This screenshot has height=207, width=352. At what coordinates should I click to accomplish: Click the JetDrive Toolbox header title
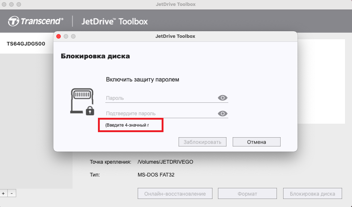point(115,21)
